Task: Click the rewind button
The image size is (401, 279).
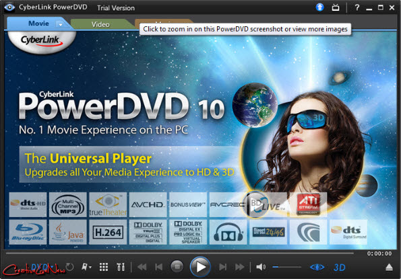Action: tap(142, 267)
